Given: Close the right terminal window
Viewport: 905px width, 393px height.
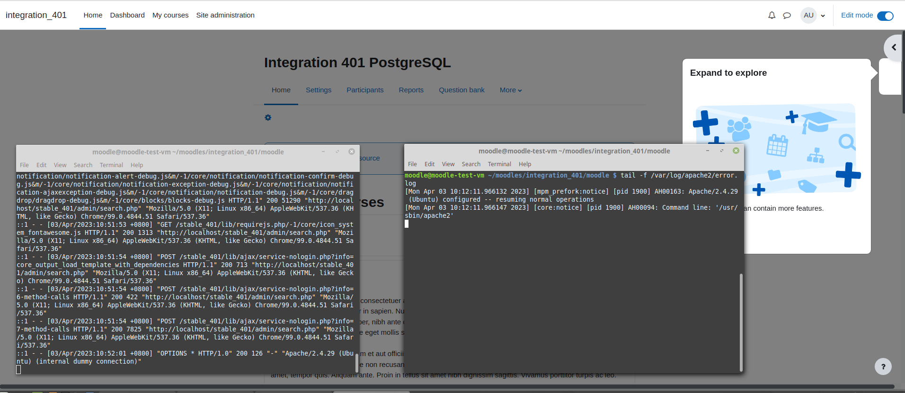Looking at the screenshot, I should tap(736, 151).
